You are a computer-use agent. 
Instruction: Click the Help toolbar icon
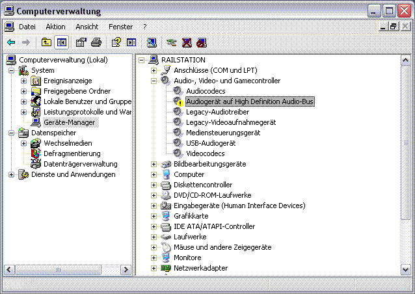point(116,42)
